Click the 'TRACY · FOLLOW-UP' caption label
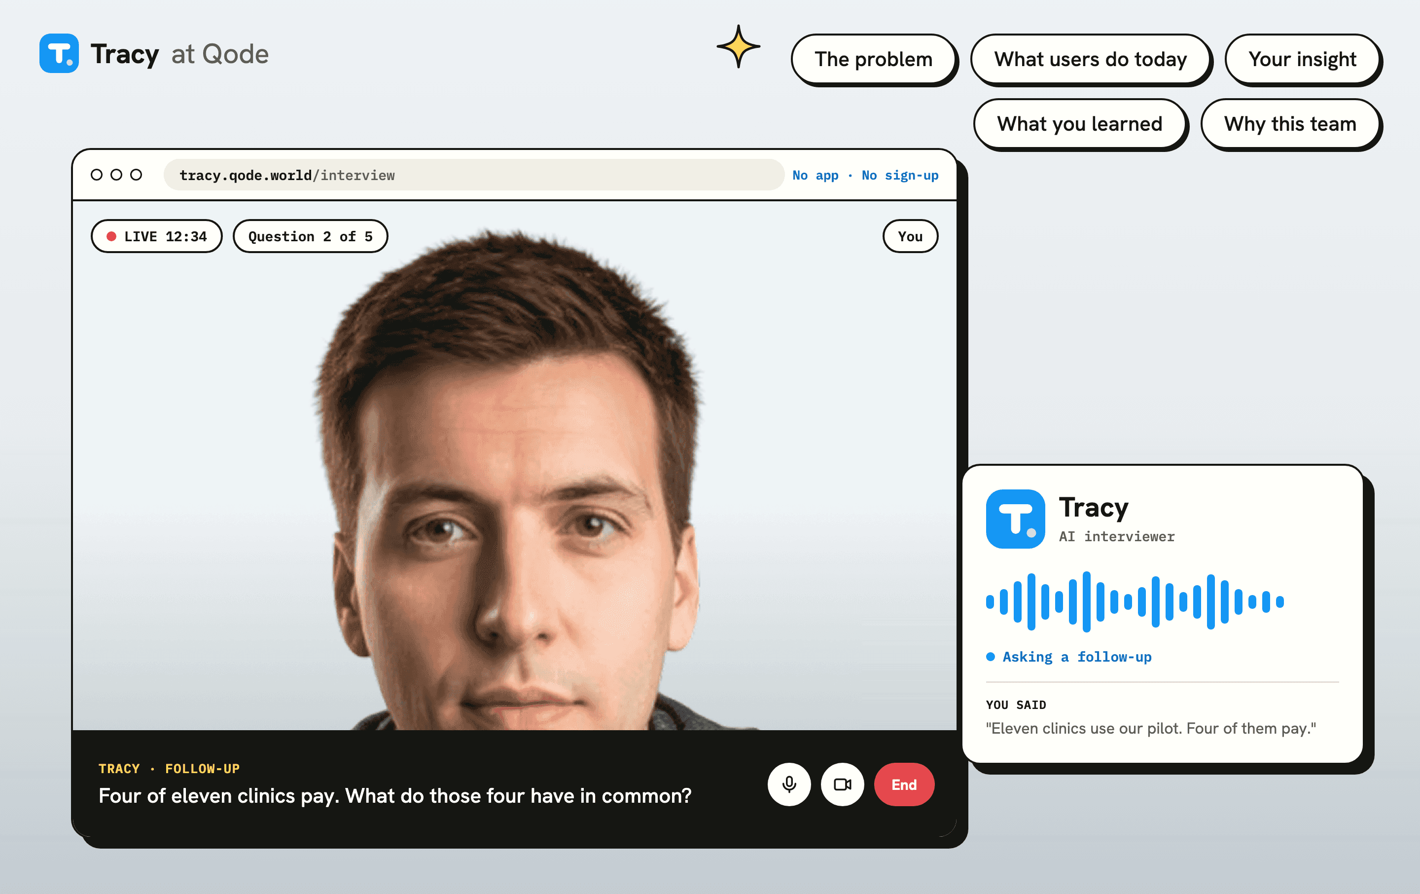1420x894 pixels. [169, 768]
